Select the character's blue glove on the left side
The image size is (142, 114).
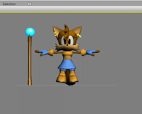coord(44,52)
